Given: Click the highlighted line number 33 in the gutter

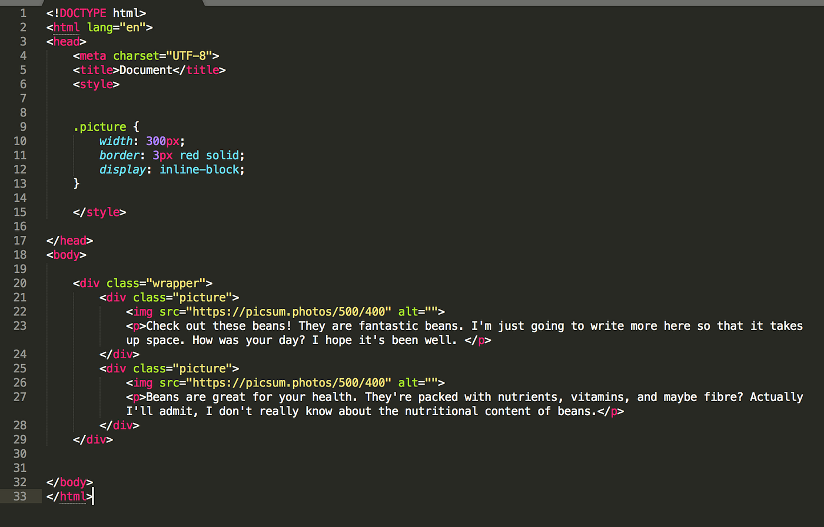Looking at the screenshot, I should point(19,496).
